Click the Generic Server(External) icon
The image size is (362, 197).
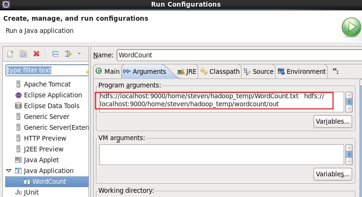click(x=18, y=127)
